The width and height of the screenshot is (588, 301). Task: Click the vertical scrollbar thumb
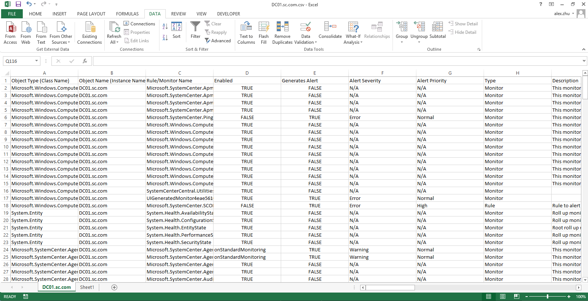point(585,87)
